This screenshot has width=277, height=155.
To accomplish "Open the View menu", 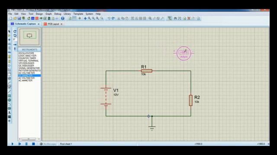I will point(23,14).
